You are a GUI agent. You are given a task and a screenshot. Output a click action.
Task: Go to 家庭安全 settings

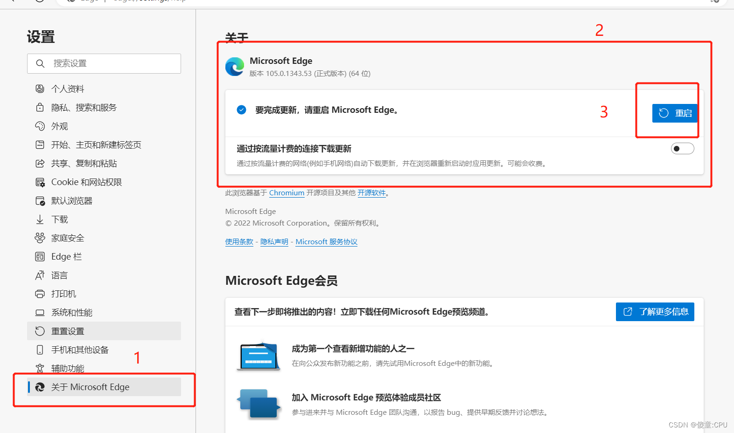point(104,238)
